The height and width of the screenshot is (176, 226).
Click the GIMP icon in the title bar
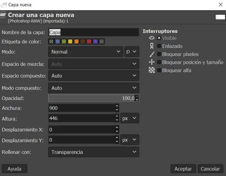(x=4, y=4)
